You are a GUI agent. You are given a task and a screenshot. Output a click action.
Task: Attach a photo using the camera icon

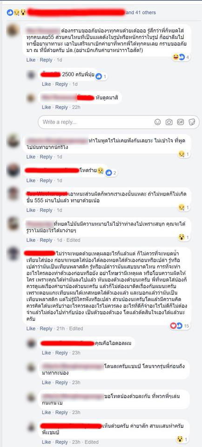point(169,122)
